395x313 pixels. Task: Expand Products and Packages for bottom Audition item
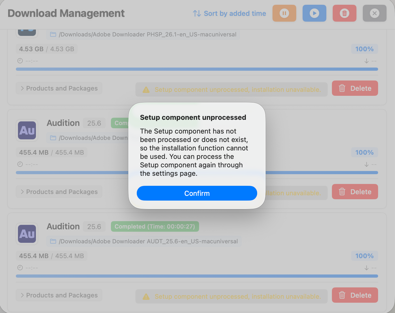click(x=59, y=295)
